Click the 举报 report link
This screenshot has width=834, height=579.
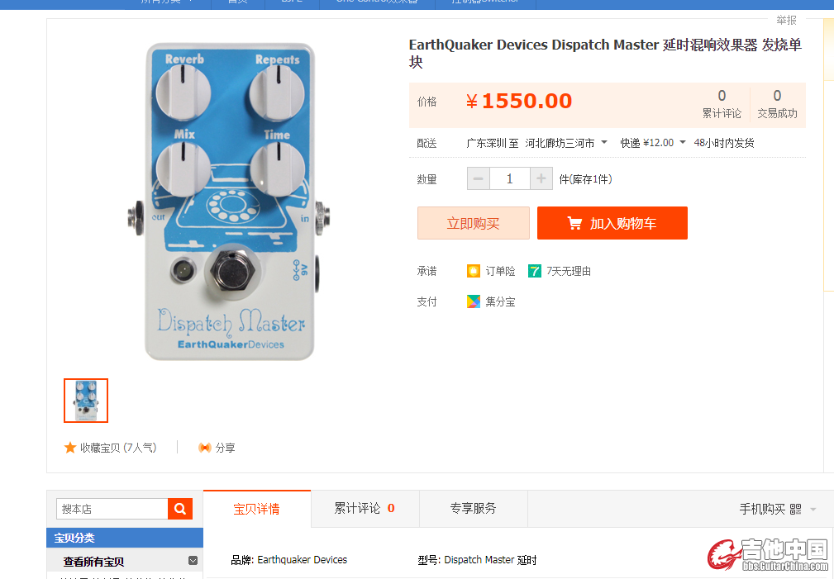[786, 20]
